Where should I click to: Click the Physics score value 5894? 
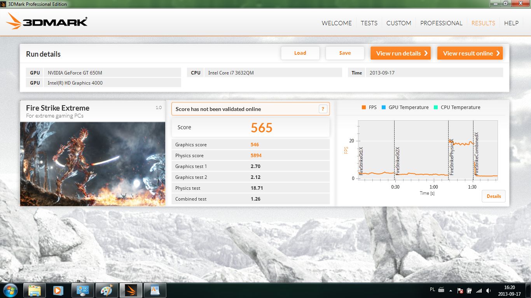pyautogui.click(x=256, y=156)
